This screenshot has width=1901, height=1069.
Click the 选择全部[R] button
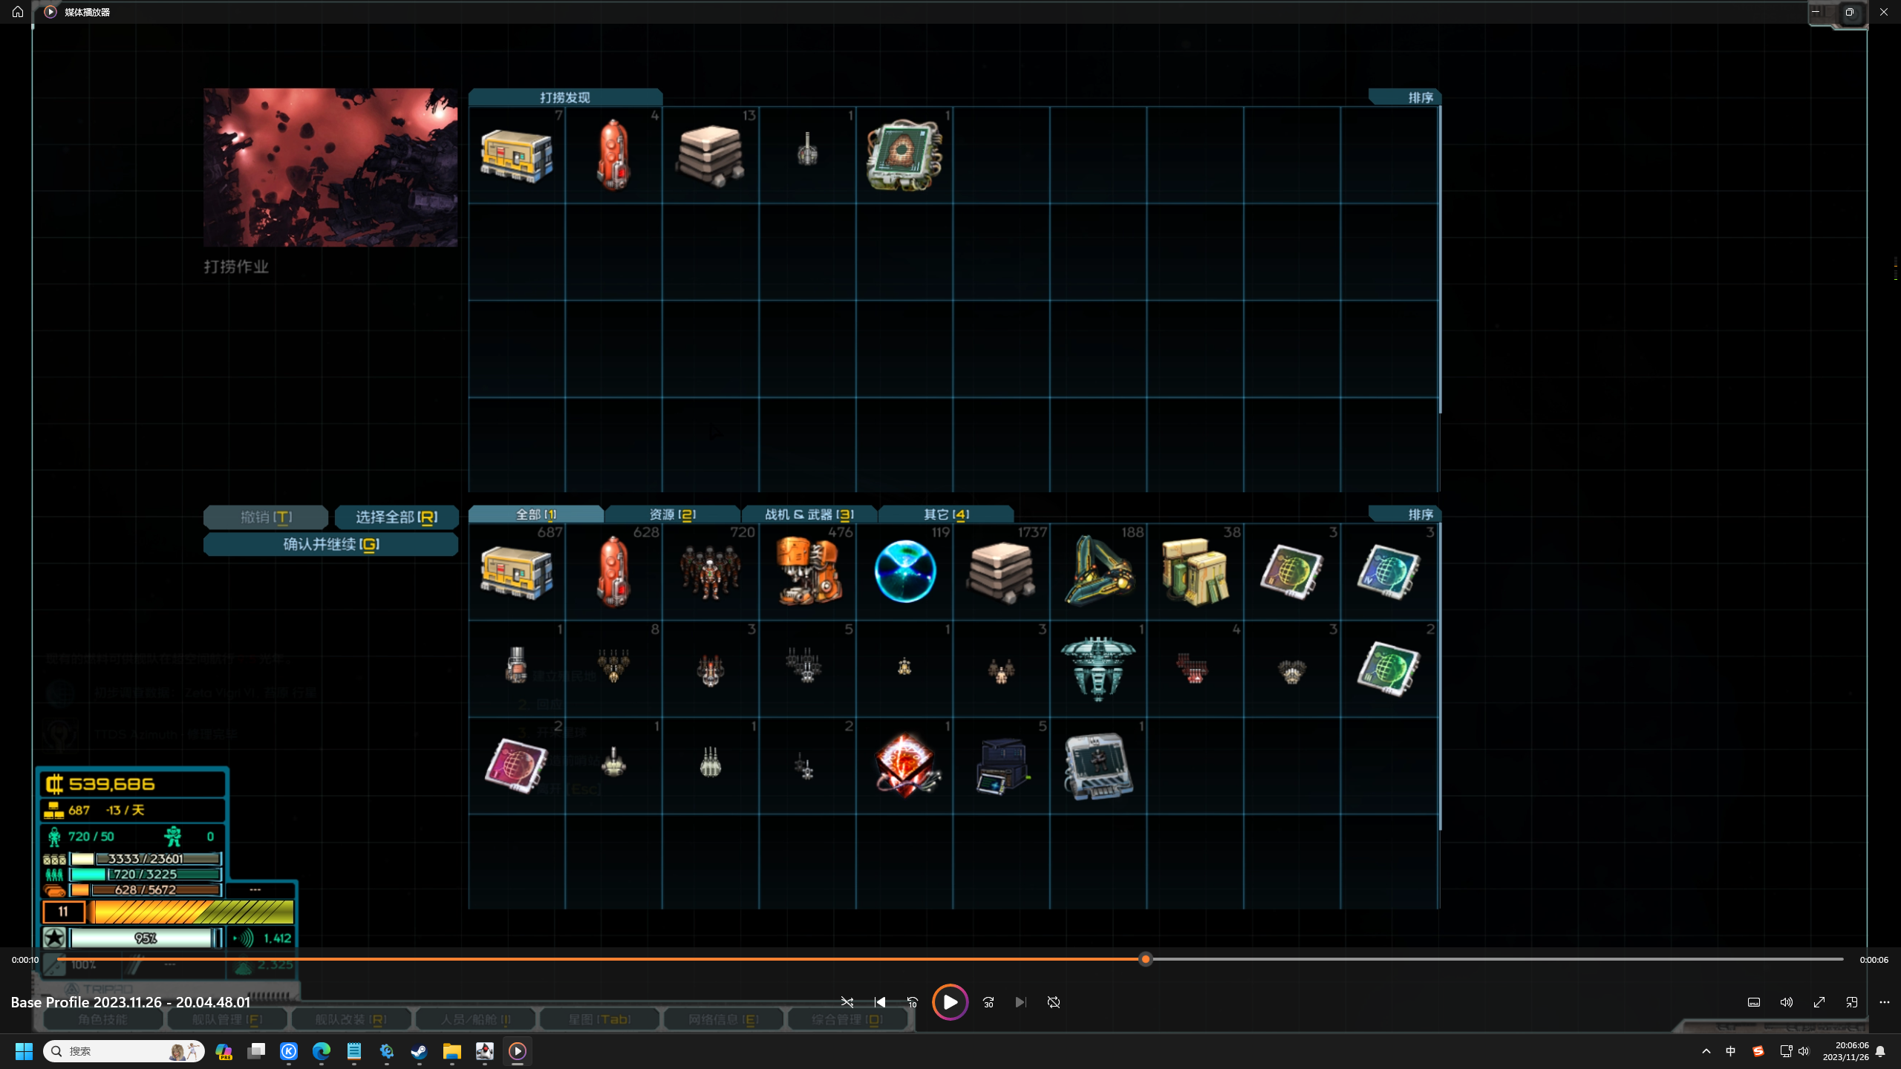397,517
